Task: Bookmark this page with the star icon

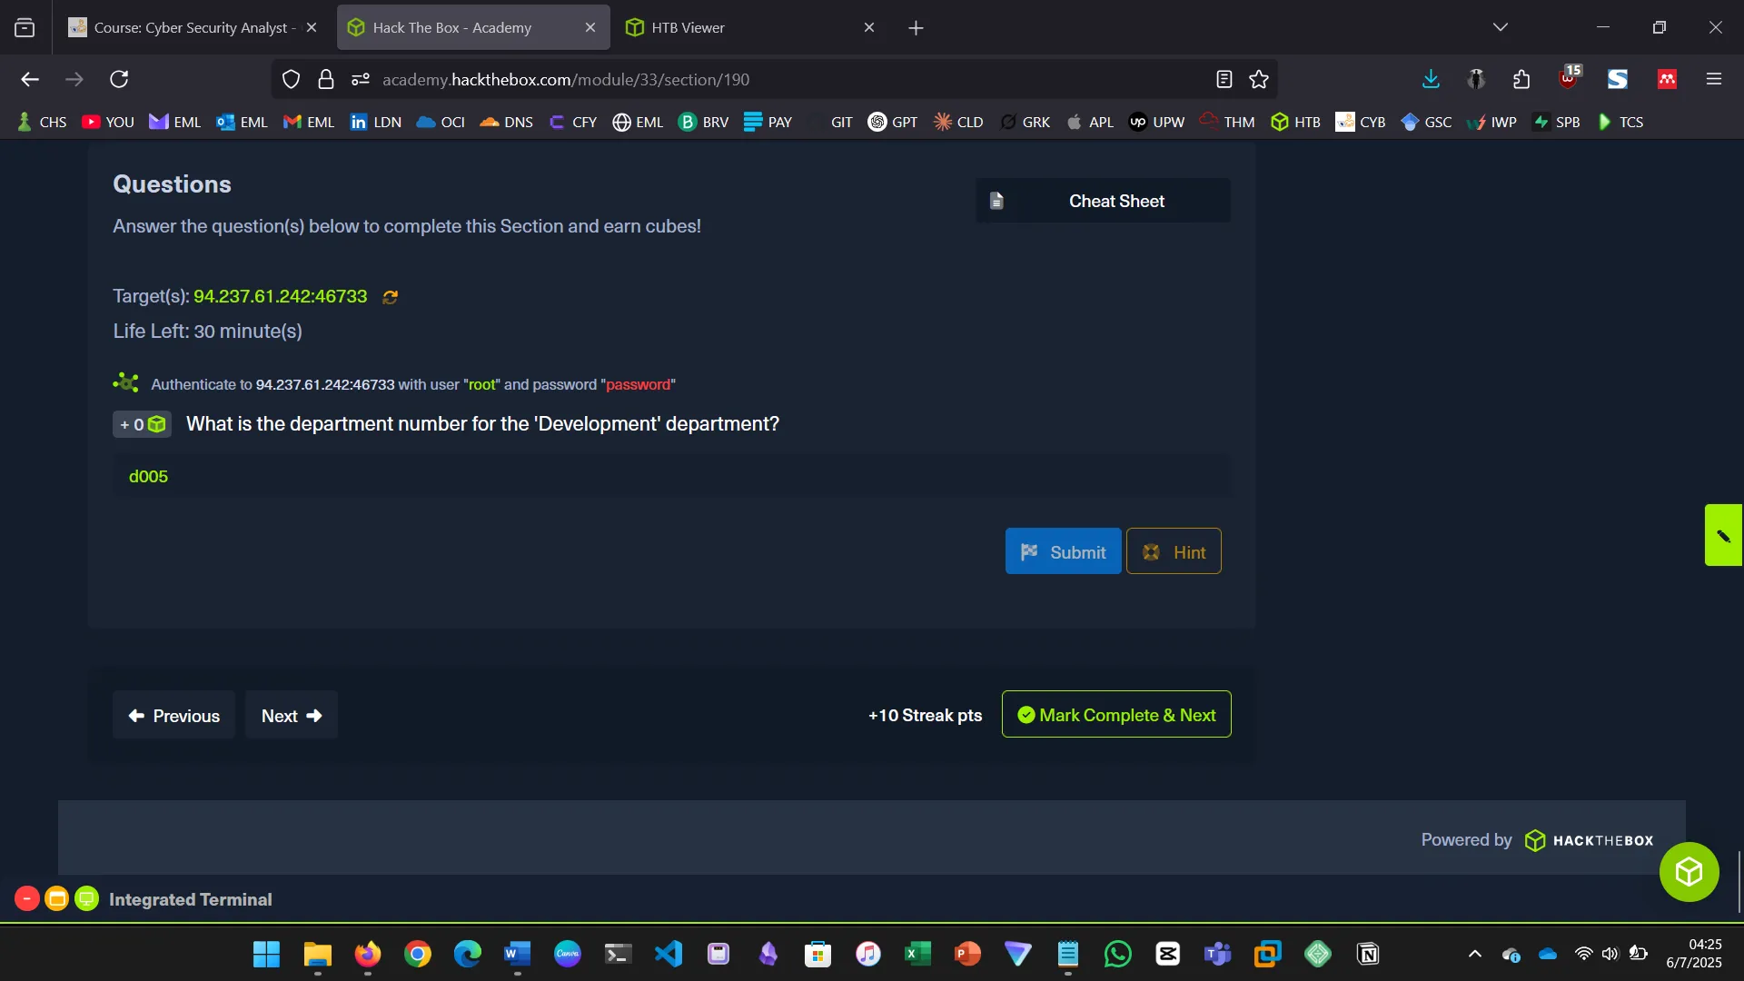Action: click(x=1259, y=80)
